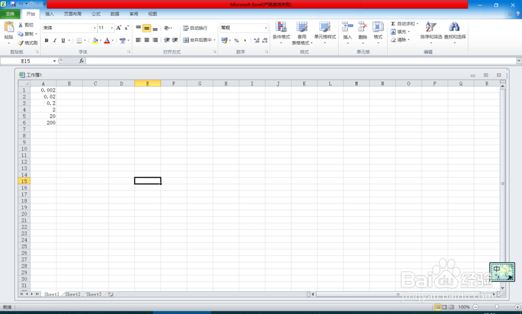Click the comma style icon
The height and width of the screenshot is (314, 522).
pyautogui.click(x=245, y=41)
